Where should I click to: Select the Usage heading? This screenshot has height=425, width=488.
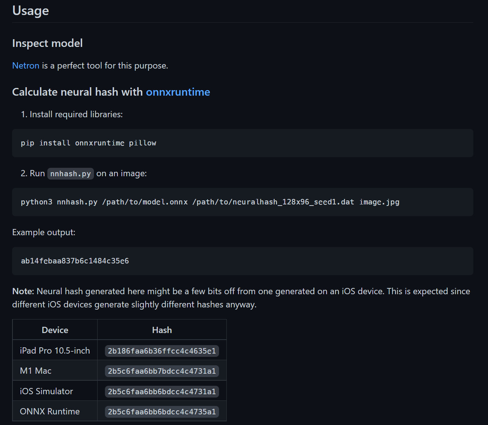tap(30, 11)
